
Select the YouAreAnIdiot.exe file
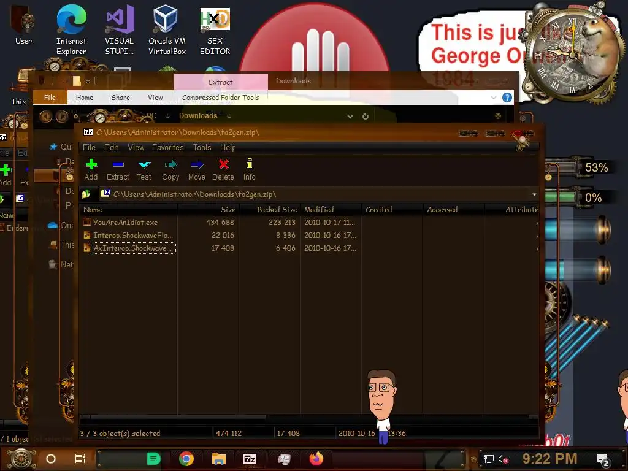click(125, 222)
